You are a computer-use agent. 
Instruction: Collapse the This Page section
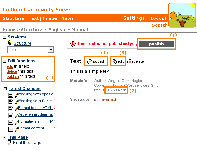pyautogui.click(x=5, y=138)
